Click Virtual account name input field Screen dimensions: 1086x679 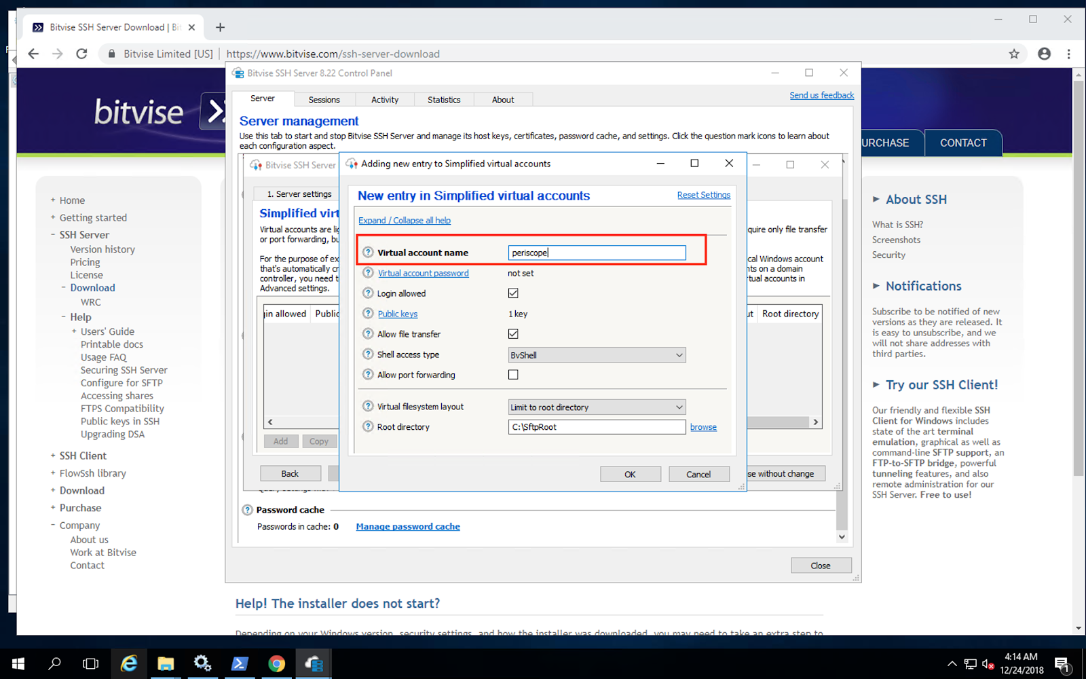click(x=597, y=253)
